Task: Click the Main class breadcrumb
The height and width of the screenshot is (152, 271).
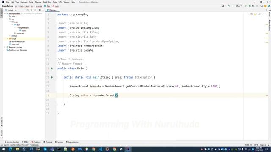Action: pyautogui.click(x=47, y=6)
